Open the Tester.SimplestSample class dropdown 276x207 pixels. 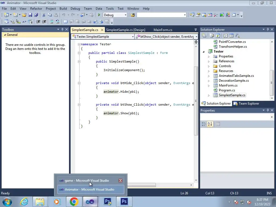(133, 37)
